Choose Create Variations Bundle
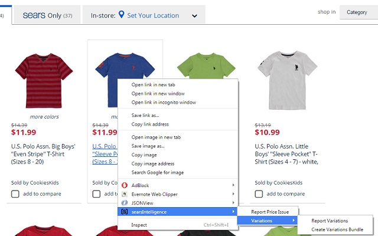 [337, 230]
